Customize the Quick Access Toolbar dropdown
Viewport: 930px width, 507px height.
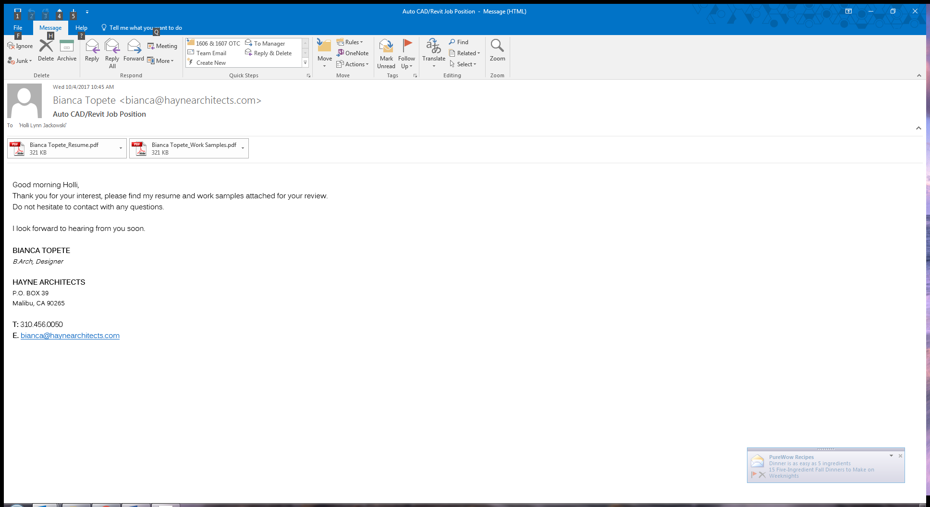coord(87,12)
